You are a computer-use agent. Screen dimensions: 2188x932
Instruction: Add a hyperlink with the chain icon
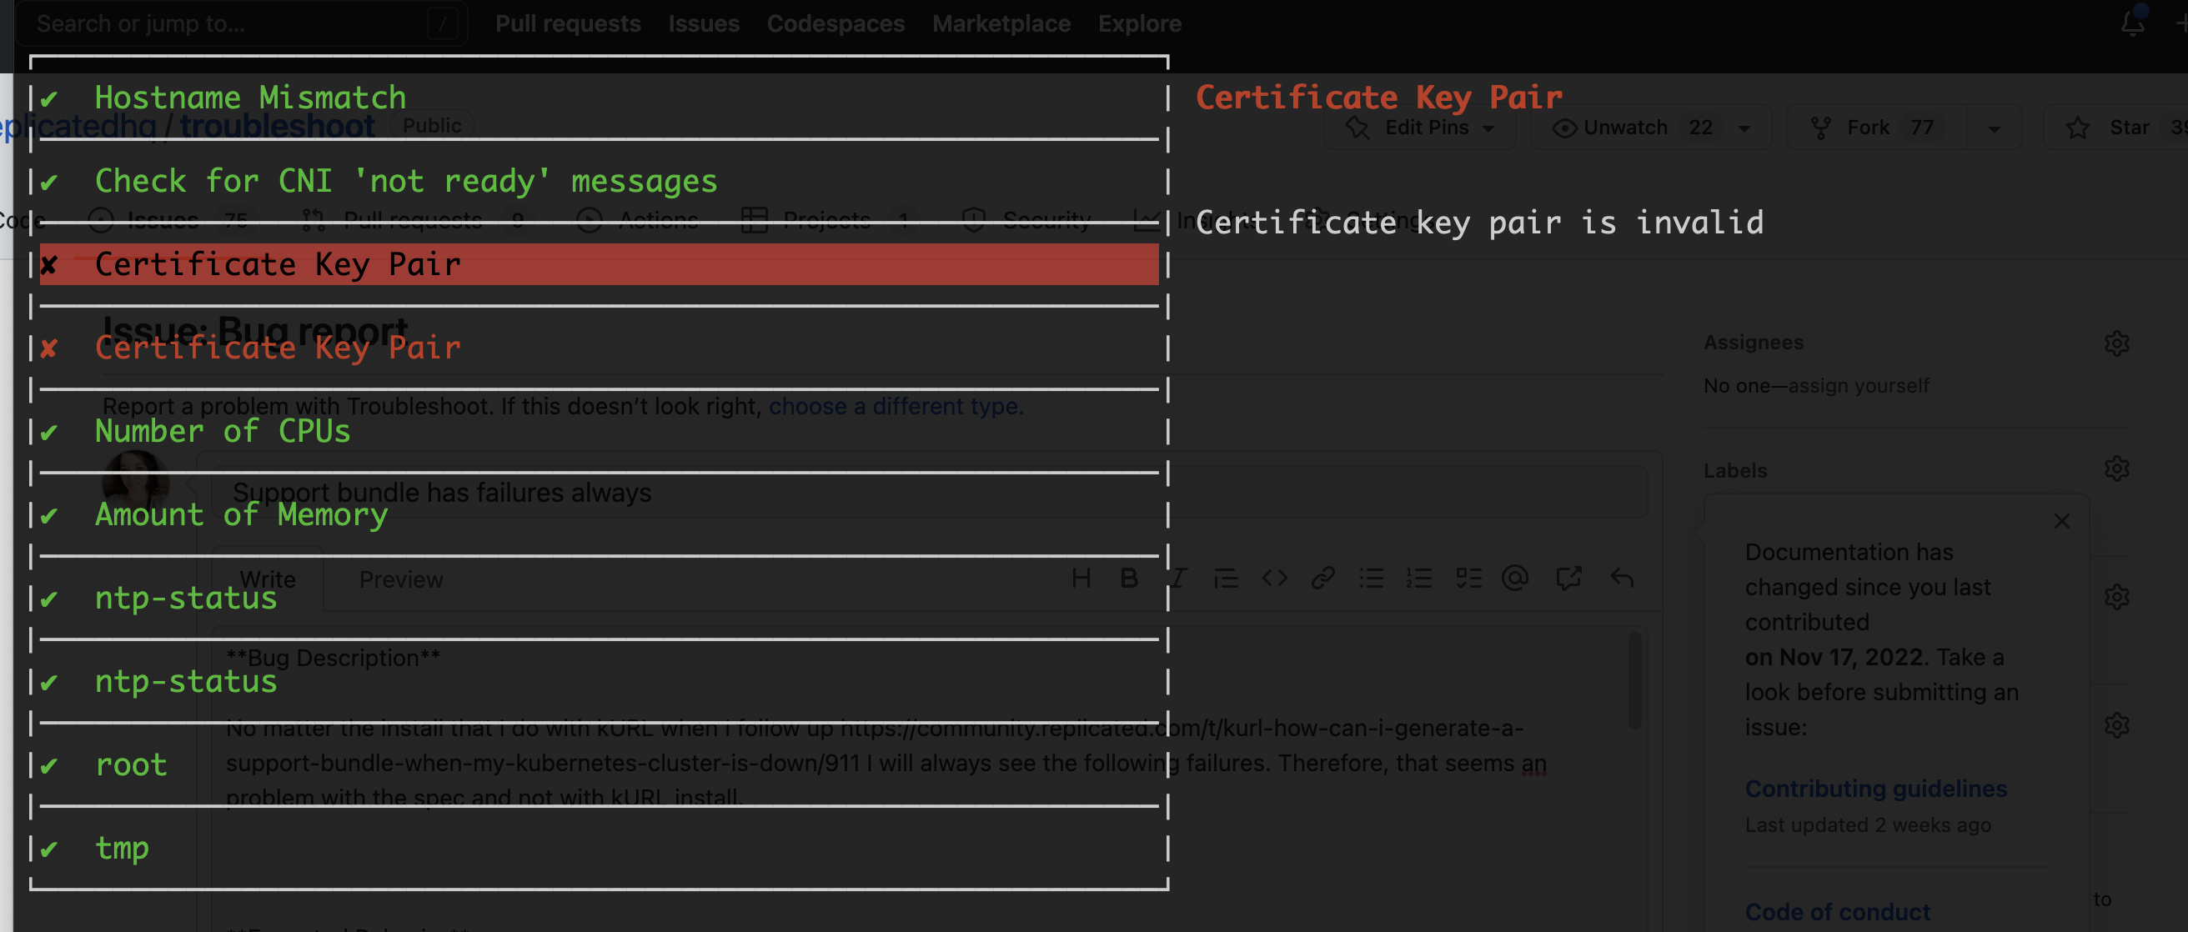pos(1322,578)
